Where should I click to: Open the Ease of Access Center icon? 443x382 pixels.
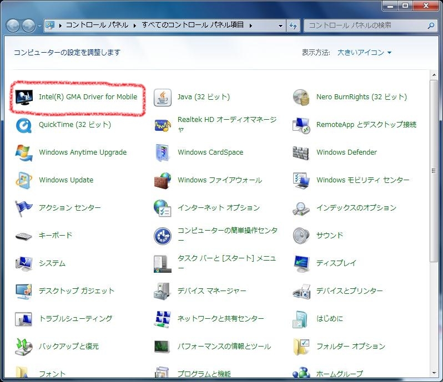(163, 236)
